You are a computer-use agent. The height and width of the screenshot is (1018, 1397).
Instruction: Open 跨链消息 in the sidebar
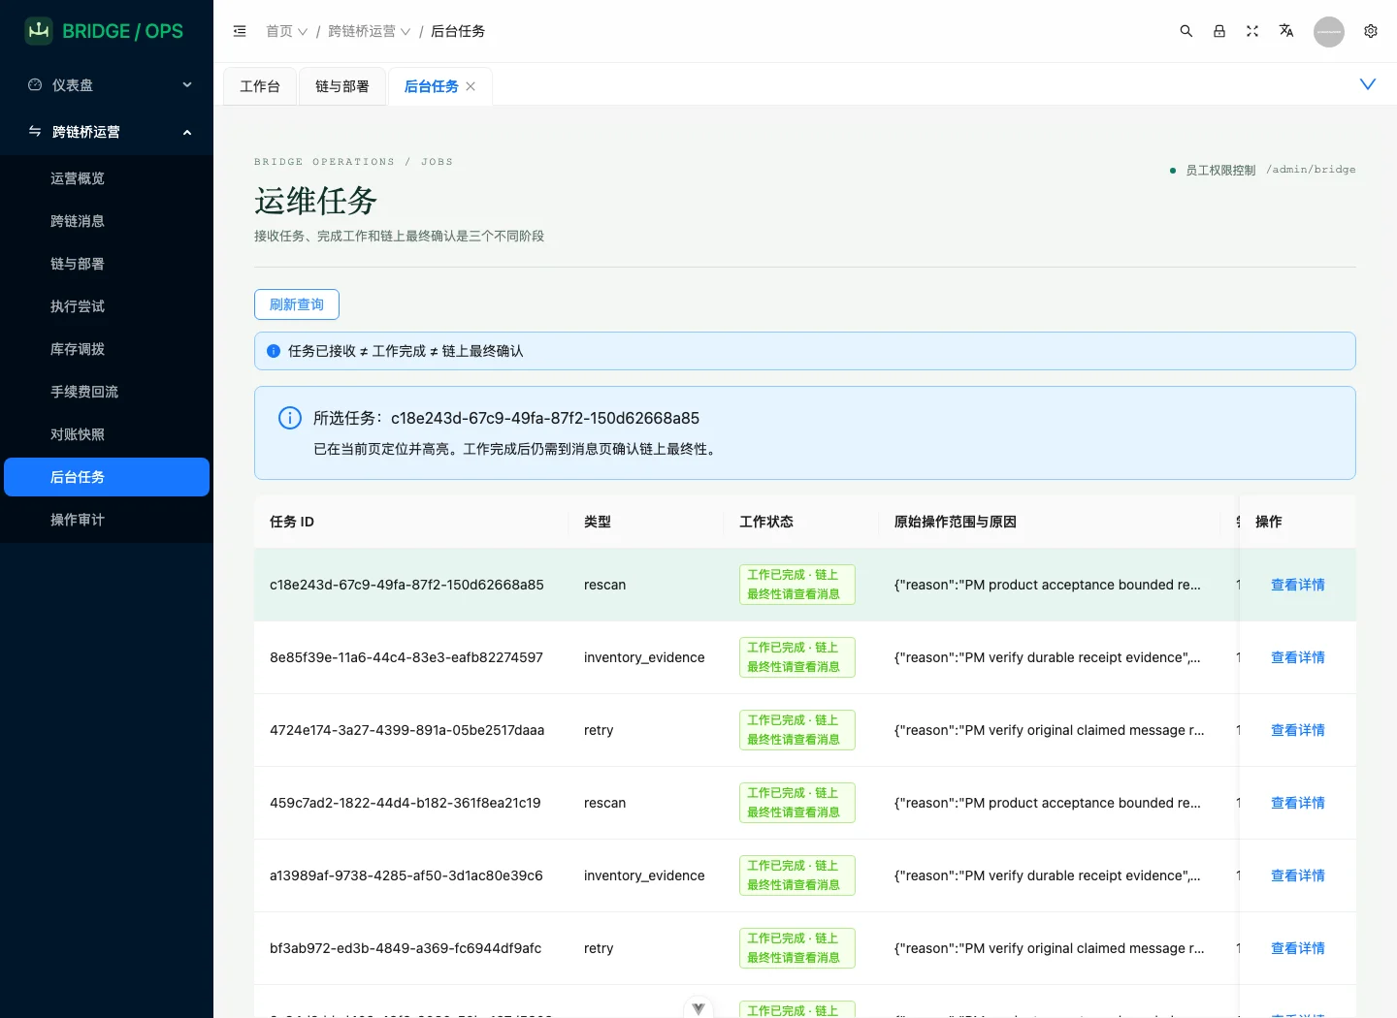[x=107, y=221]
